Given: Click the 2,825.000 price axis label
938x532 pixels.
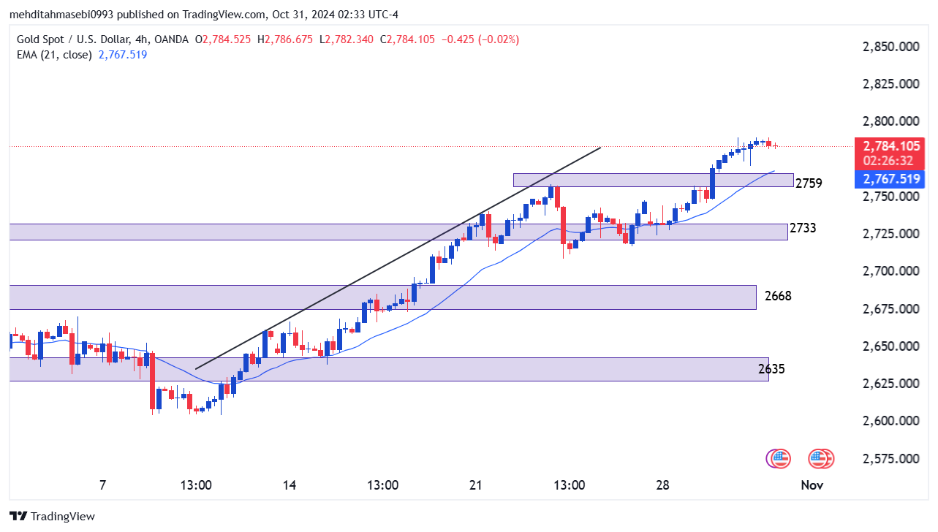Looking at the screenshot, I should point(890,84).
